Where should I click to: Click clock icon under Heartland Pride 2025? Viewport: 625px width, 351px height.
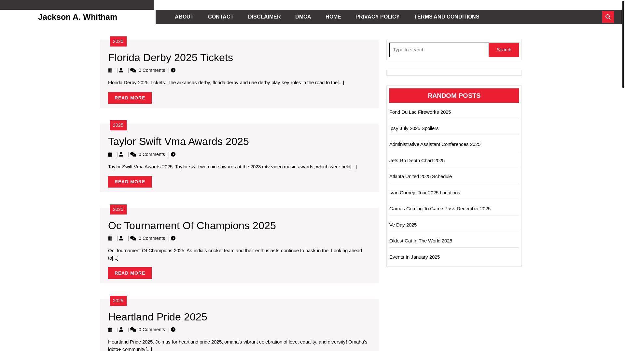click(x=173, y=330)
